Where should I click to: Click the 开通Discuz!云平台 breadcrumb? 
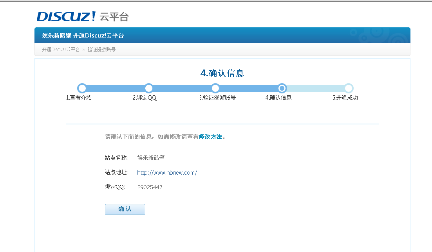(x=61, y=50)
